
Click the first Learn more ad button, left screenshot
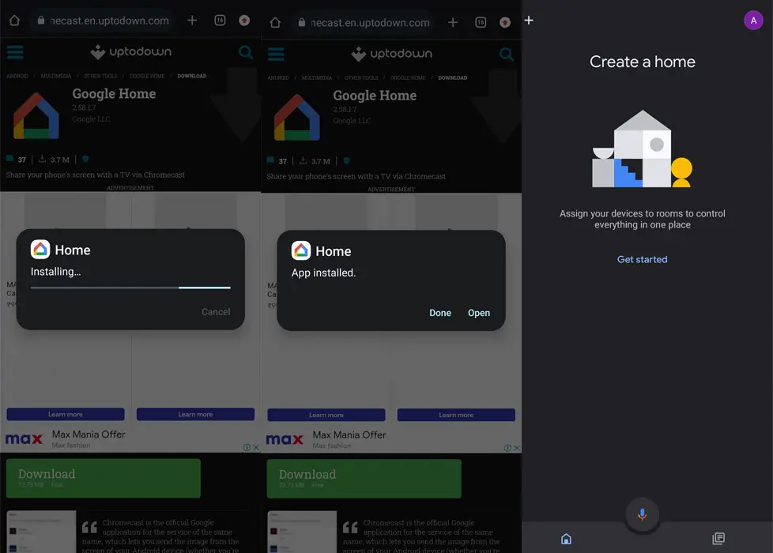66,414
